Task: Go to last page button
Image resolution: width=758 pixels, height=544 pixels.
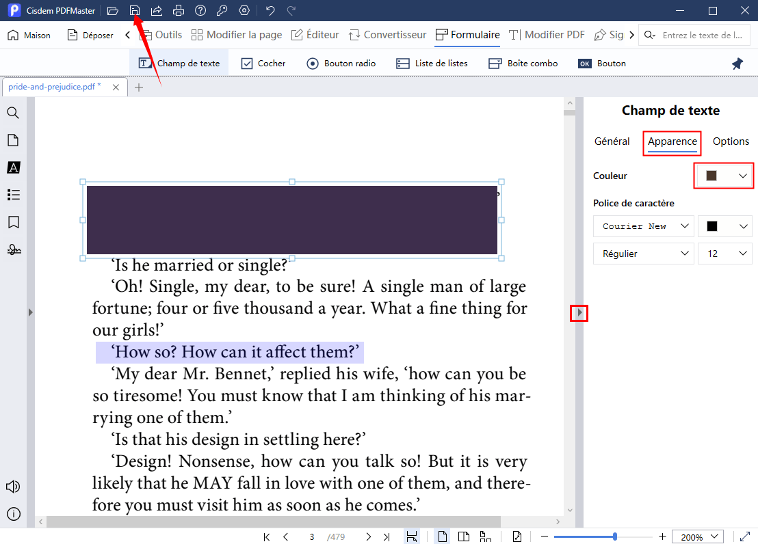Action: (x=387, y=536)
